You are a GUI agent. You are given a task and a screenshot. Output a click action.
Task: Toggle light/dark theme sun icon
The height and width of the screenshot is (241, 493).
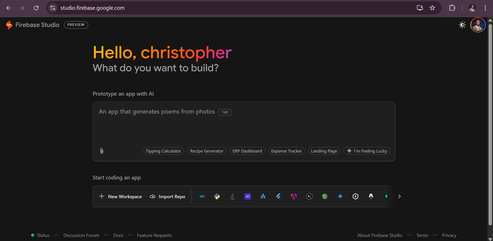coord(462,25)
